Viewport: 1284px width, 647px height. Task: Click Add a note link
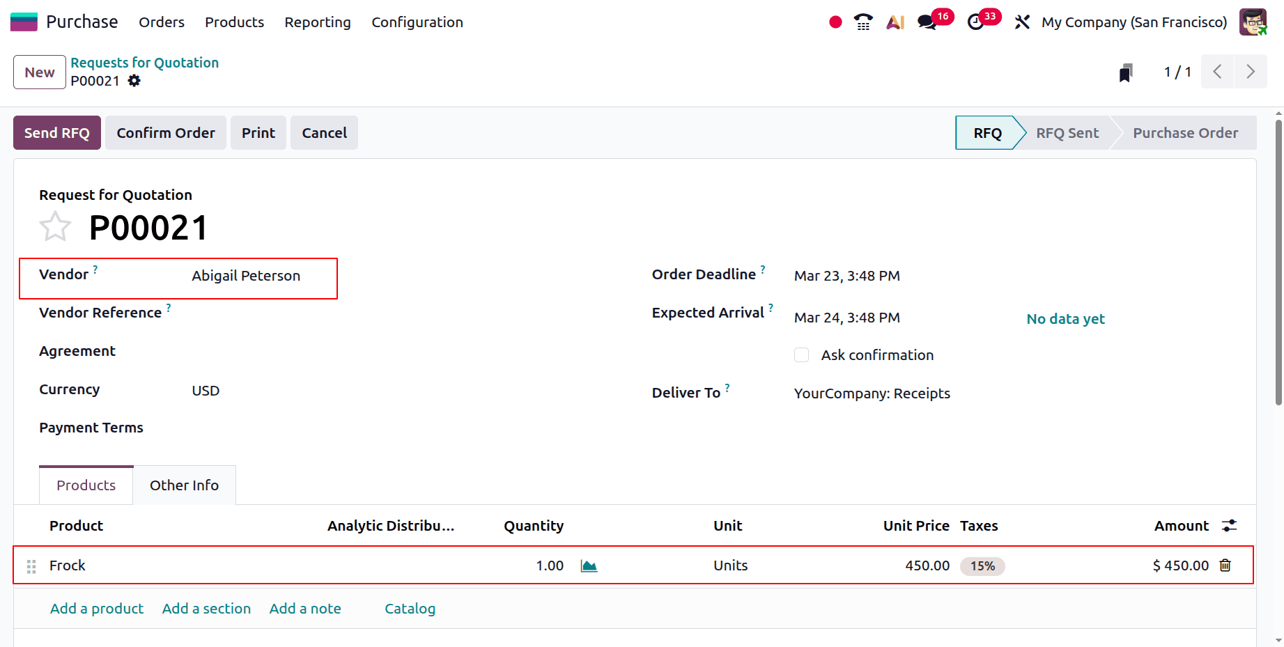[305, 609]
